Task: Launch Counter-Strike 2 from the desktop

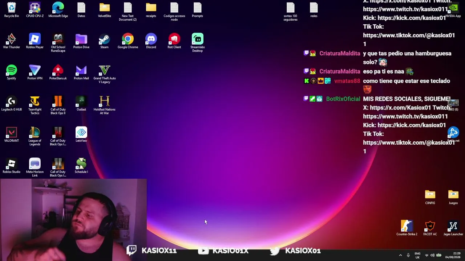Action: 407,228
